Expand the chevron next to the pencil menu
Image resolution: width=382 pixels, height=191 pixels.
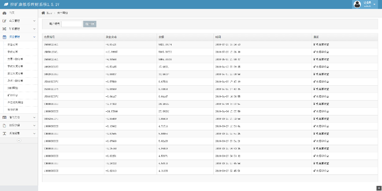[x=34, y=21]
